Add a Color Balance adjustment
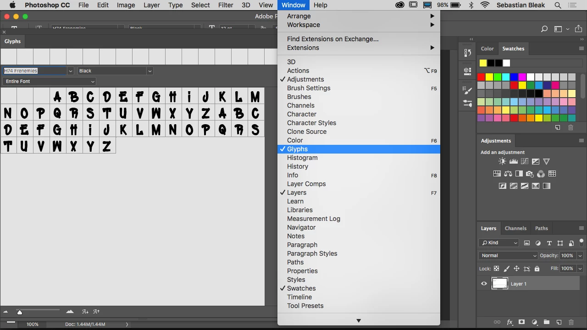Screen dimensions: 587x330 (508, 174)
